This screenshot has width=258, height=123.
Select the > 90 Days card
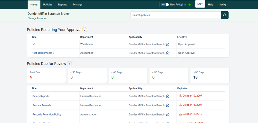point(210,75)
